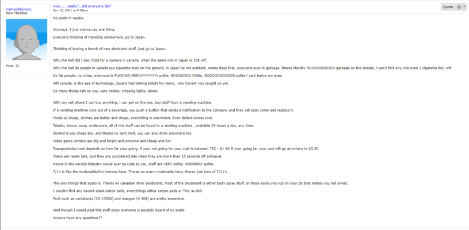
Task: Expand the dropdown arrow beside the gear
Action: [x=464, y=7]
